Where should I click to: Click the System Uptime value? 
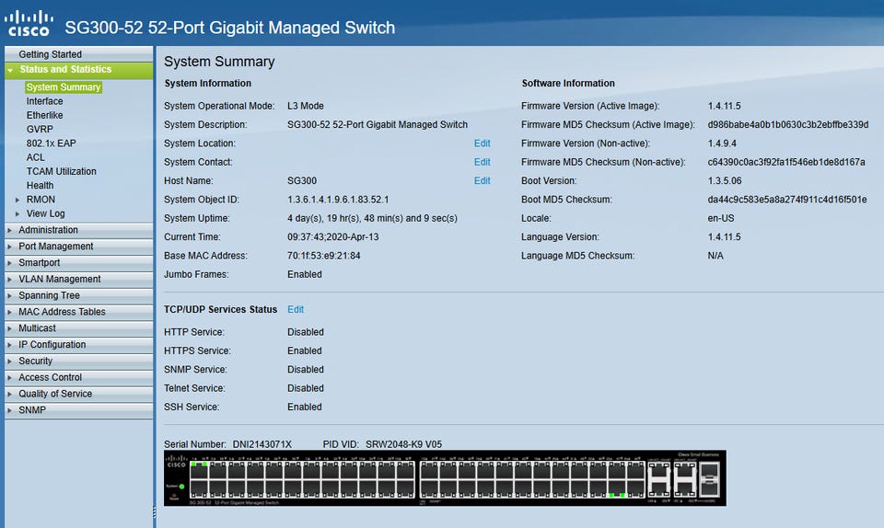tap(372, 218)
